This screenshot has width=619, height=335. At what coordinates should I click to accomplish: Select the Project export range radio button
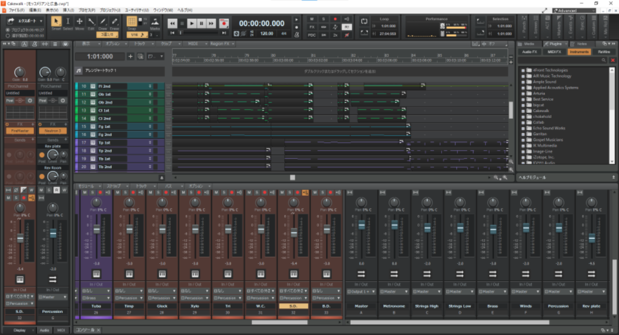tap(8, 30)
